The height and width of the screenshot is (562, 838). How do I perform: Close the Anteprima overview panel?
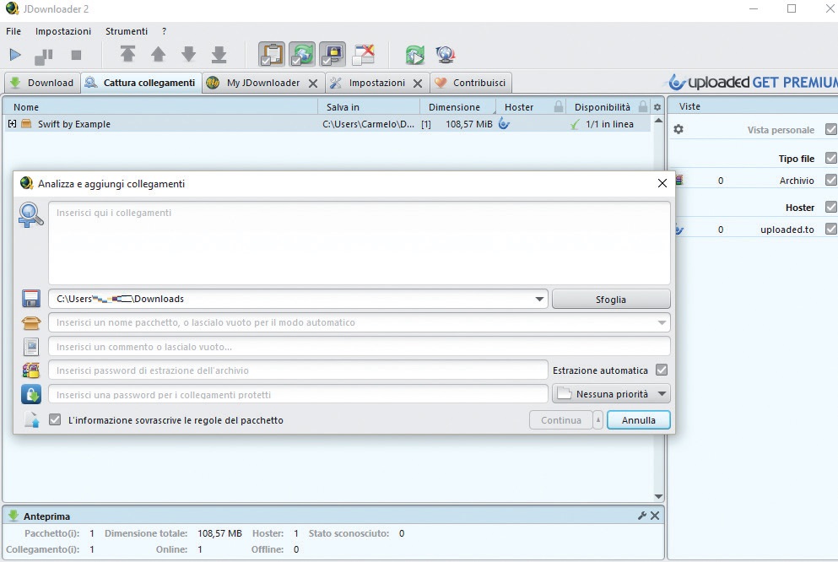tap(655, 516)
